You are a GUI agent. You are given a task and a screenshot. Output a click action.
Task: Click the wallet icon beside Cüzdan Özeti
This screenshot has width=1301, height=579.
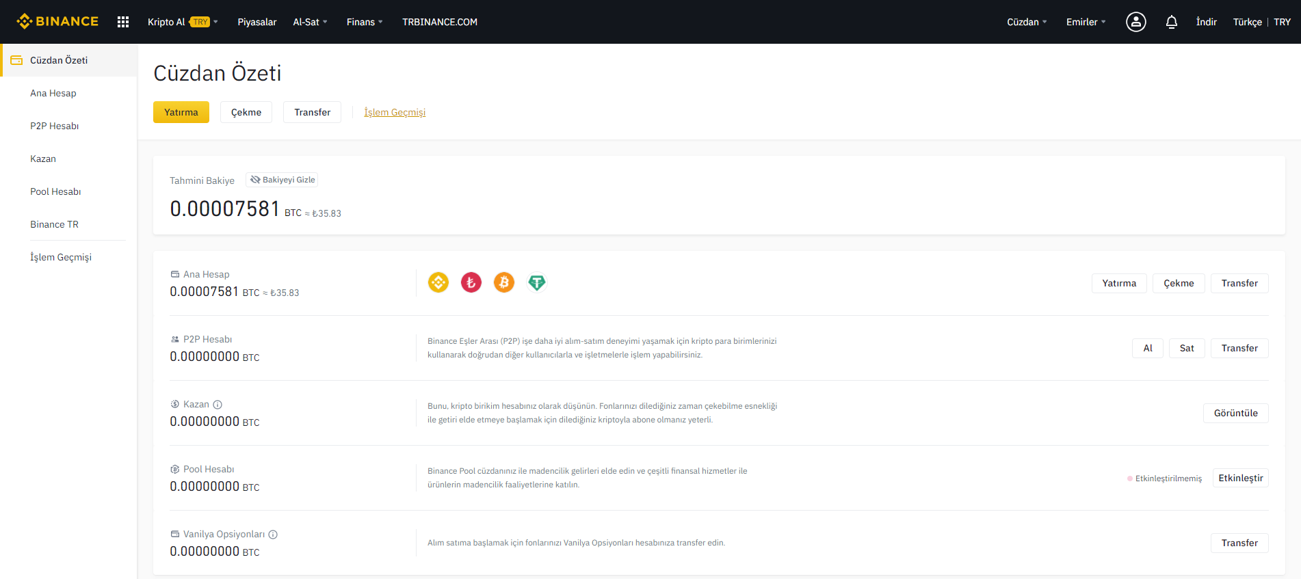(x=16, y=60)
